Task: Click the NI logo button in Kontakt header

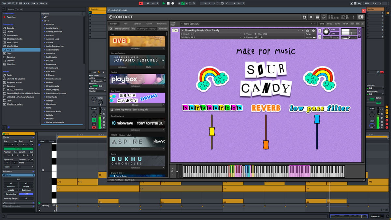Action: (x=361, y=17)
